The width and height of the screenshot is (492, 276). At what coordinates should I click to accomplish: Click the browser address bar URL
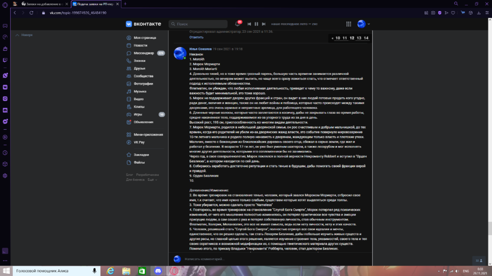pos(78,13)
